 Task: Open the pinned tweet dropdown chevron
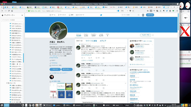[x=125, y=46]
